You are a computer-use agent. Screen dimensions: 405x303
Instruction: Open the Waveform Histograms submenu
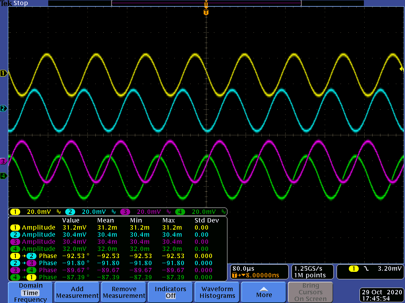[x=217, y=292]
